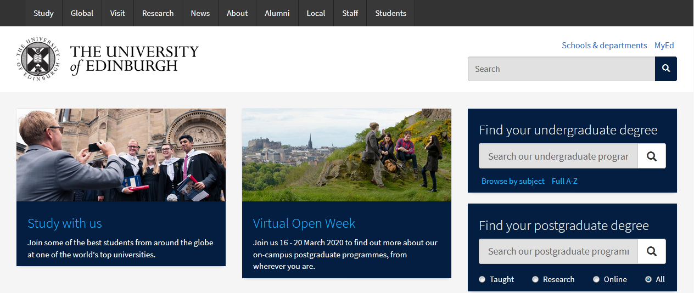Open the MyEd link
Viewport: 694px width, 293px height.
click(x=664, y=46)
